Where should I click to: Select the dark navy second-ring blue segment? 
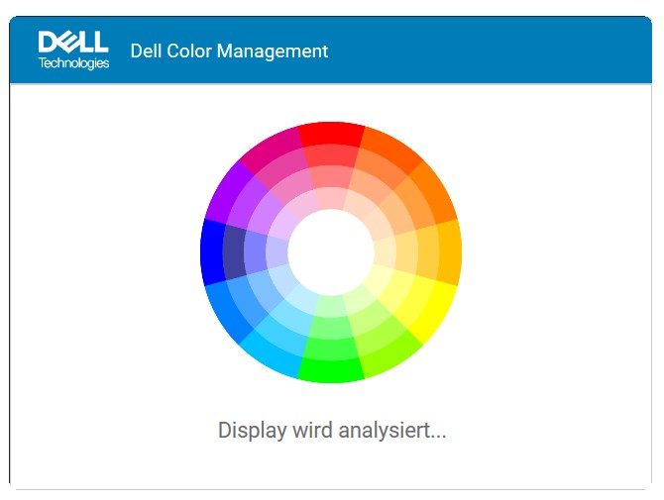(235, 252)
